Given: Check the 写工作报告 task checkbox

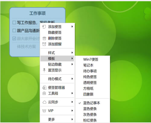Looking at the screenshot, I should [14, 22].
